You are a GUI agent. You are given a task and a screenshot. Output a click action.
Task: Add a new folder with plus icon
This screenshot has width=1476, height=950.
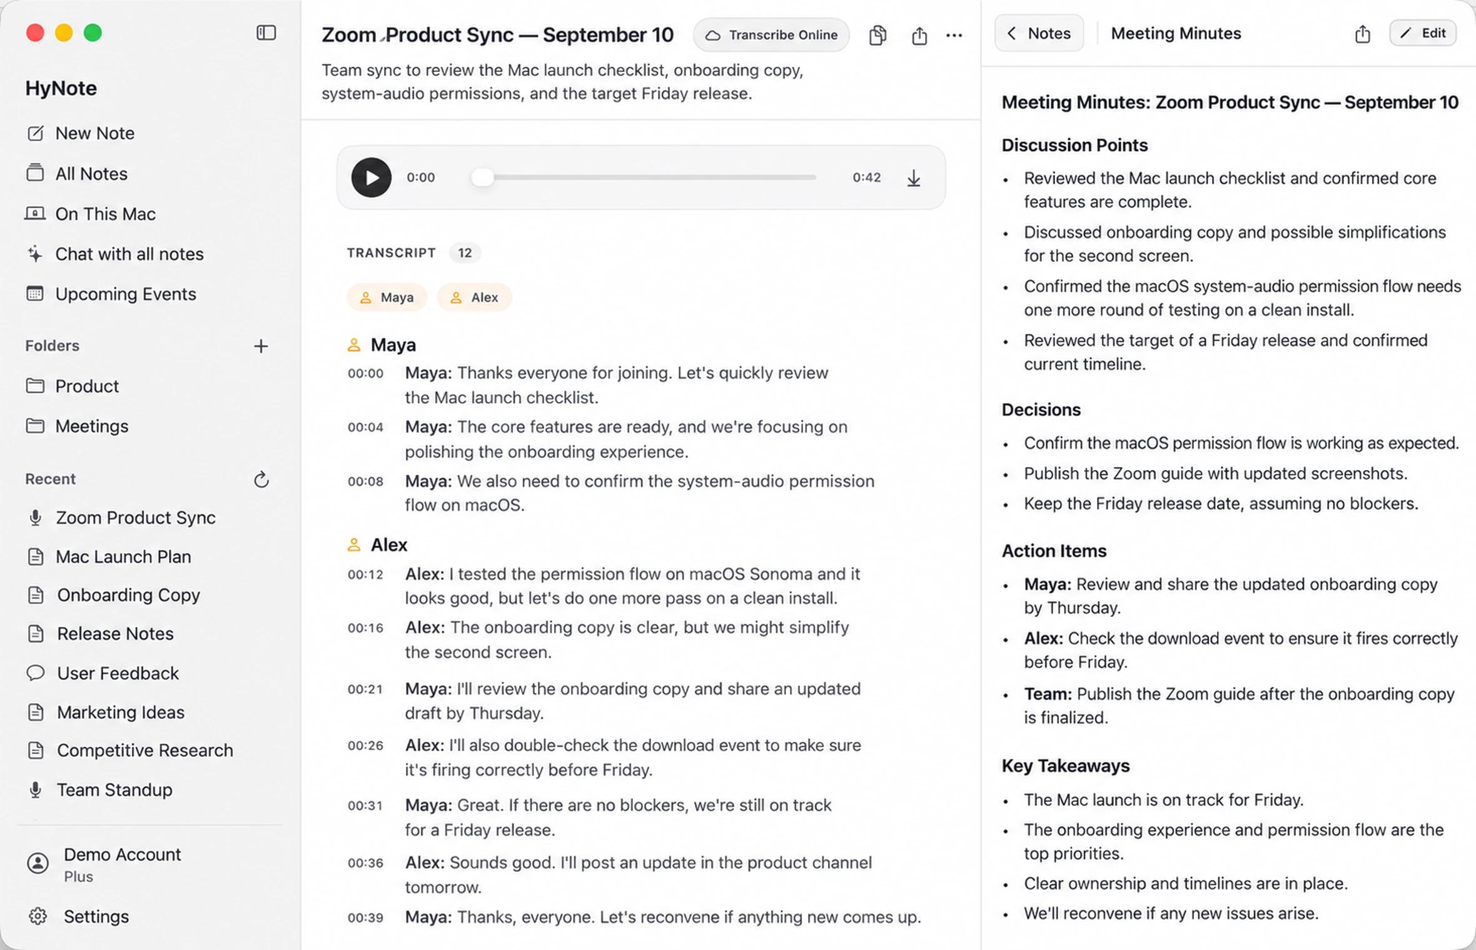click(x=261, y=346)
